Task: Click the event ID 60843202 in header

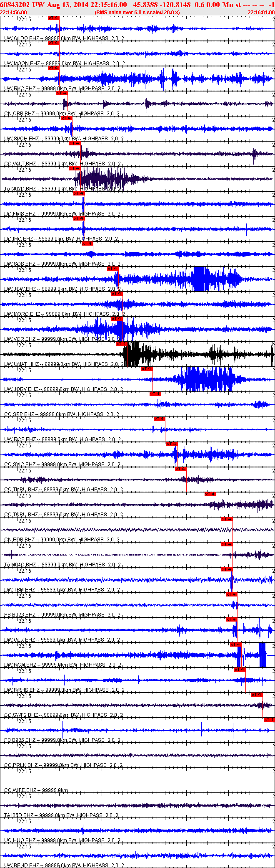Action: pyautogui.click(x=15, y=5)
